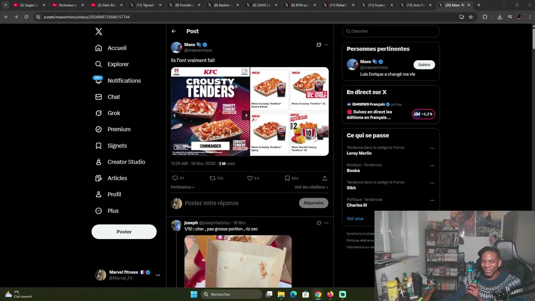This screenshot has height=301, width=535.
Task: Open Windows Start menu
Action: tap(194, 294)
